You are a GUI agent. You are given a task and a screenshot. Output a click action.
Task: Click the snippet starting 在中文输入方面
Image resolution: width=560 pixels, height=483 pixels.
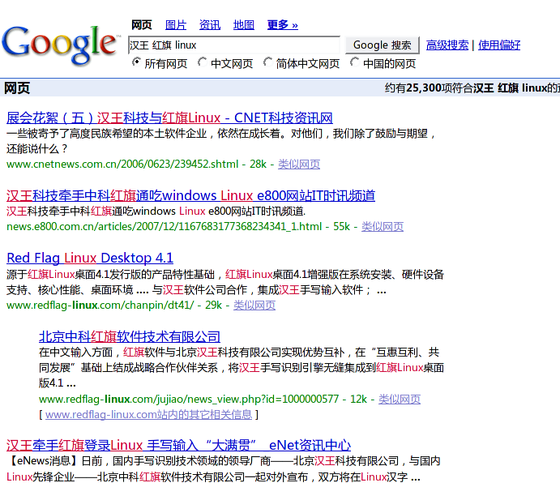click(242, 368)
